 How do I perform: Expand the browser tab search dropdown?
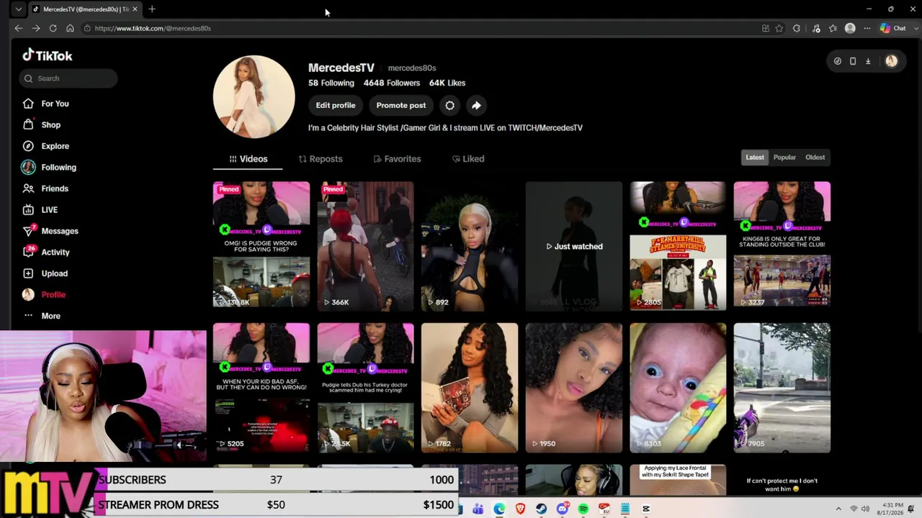pyautogui.click(x=19, y=9)
